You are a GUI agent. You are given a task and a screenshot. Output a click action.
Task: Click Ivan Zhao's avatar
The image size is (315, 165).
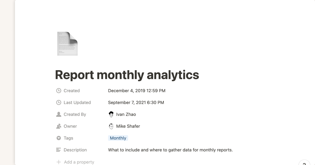(x=111, y=114)
